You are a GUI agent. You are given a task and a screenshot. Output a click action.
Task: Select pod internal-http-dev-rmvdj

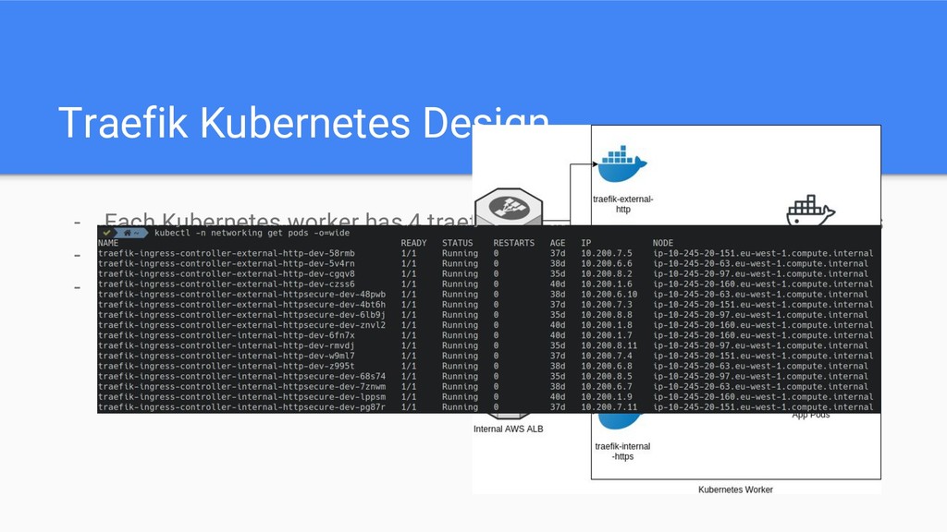point(227,345)
